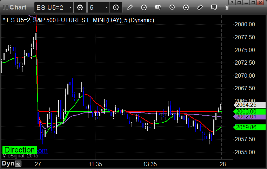The width and height of the screenshot is (267, 169).
Task: Click the help question mark button
Action: pos(232,2)
